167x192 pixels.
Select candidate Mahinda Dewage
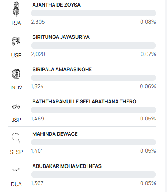pyautogui.click(x=55, y=134)
